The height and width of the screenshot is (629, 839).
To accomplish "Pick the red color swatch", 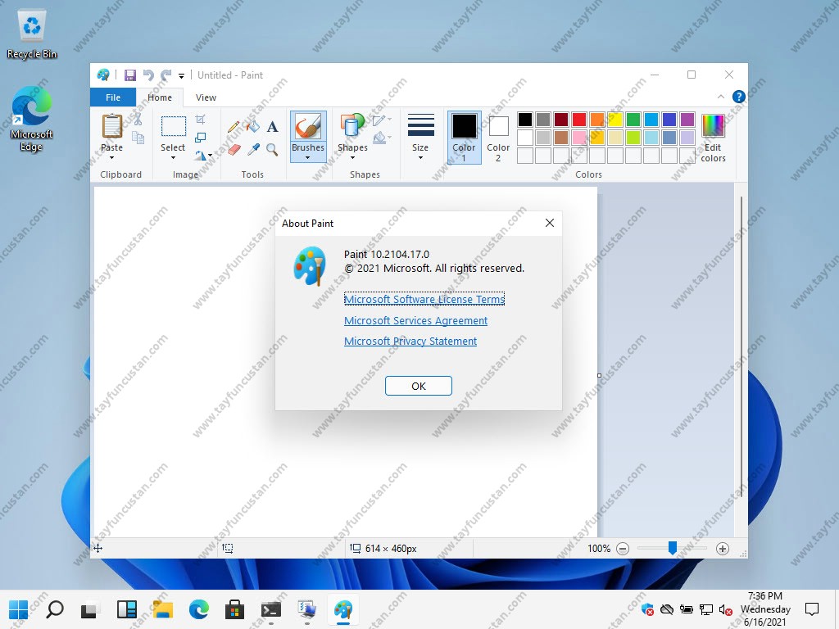I will point(579,120).
